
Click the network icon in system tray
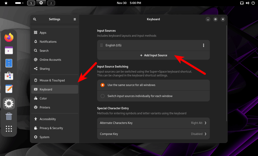click(242, 3)
